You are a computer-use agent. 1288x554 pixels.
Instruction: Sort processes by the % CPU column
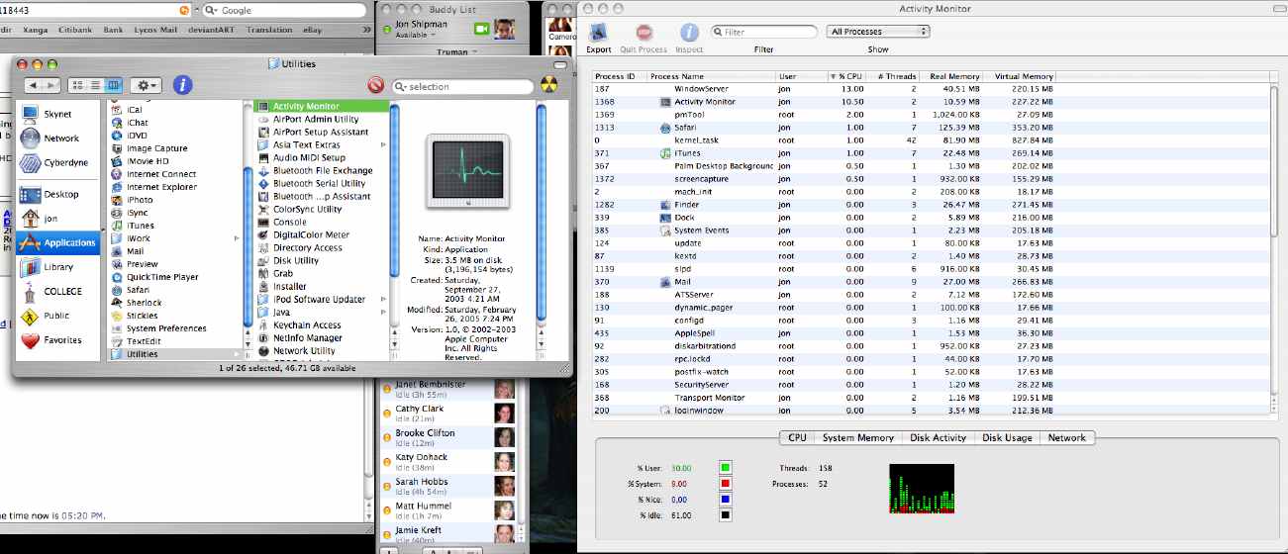pos(848,76)
